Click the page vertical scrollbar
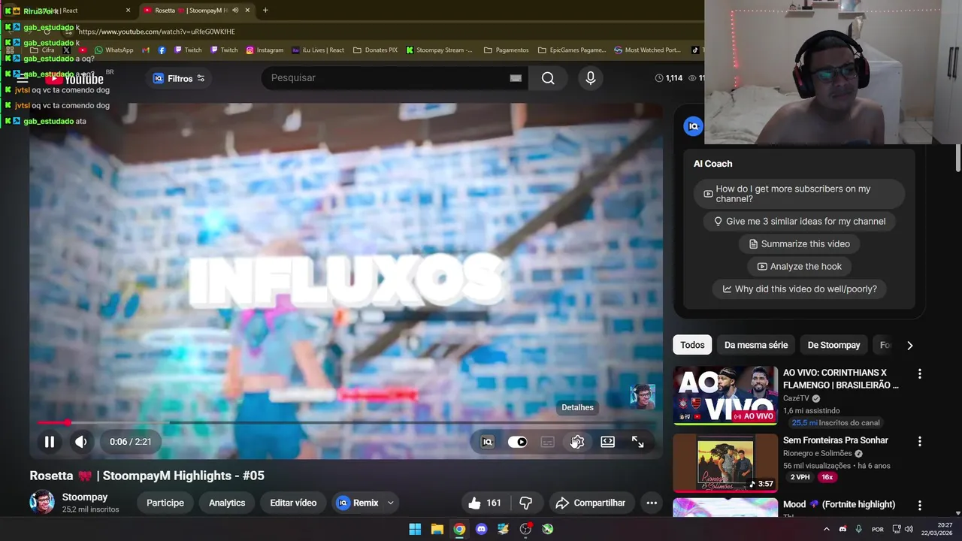Viewport: 962px width, 541px height. click(957, 158)
